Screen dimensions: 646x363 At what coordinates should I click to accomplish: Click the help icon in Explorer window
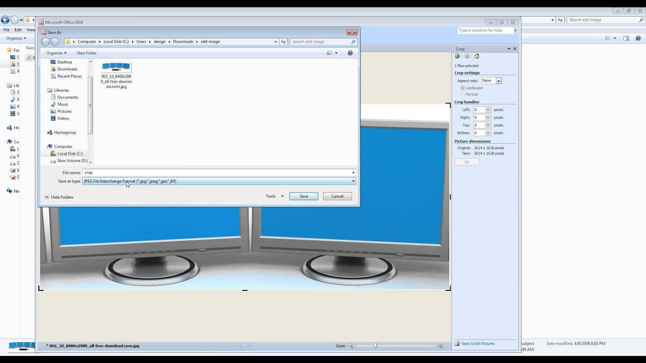(x=637, y=38)
